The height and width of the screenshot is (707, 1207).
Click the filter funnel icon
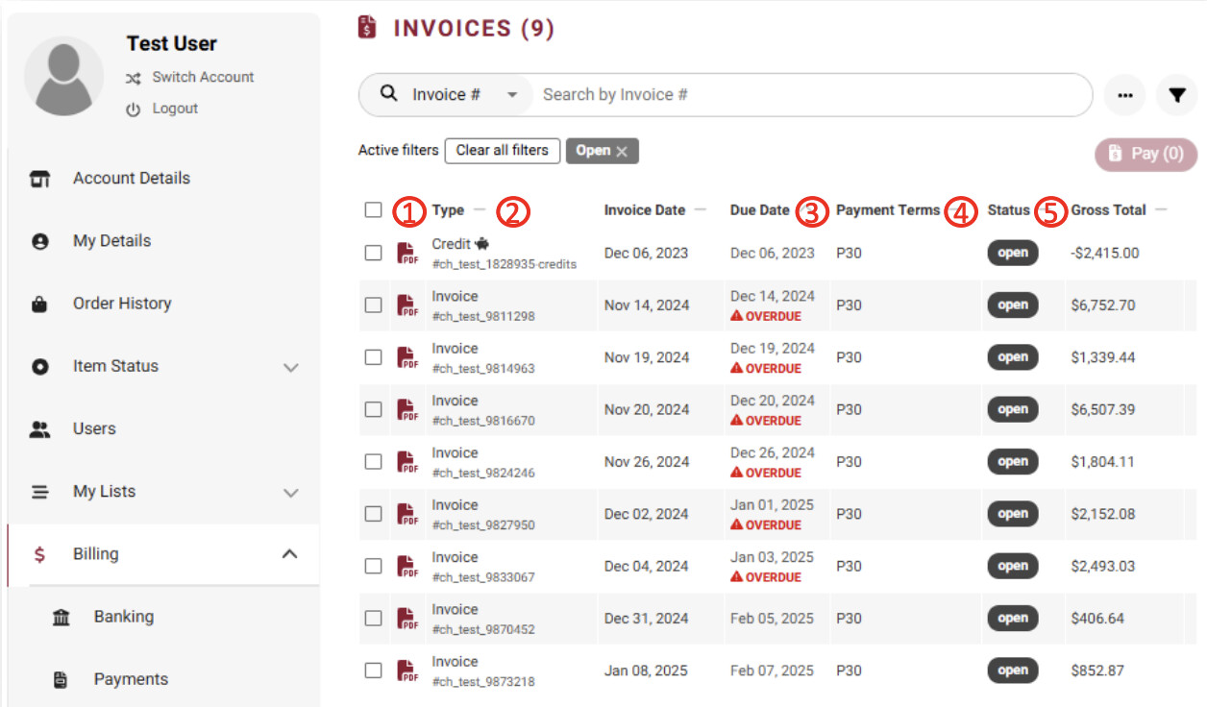point(1176,95)
